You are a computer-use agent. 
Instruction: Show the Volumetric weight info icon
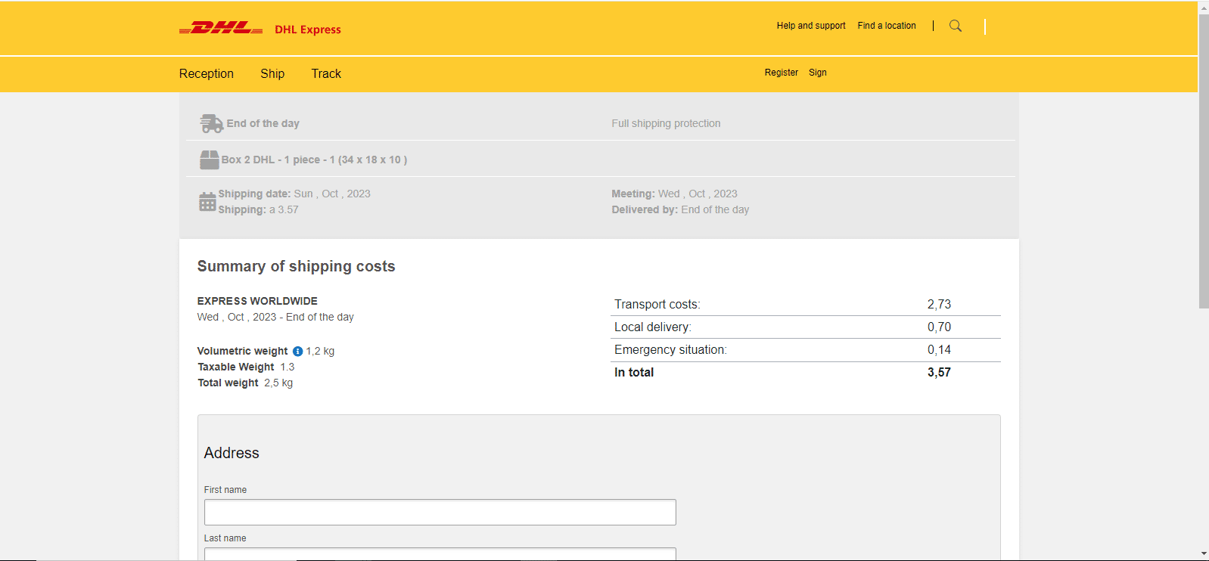click(x=297, y=351)
